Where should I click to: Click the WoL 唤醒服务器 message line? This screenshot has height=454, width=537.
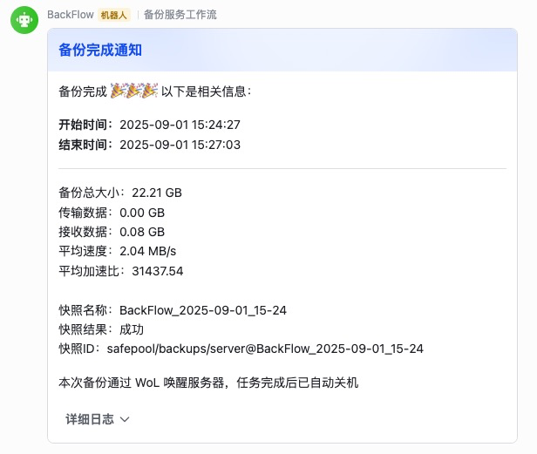[208, 383]
